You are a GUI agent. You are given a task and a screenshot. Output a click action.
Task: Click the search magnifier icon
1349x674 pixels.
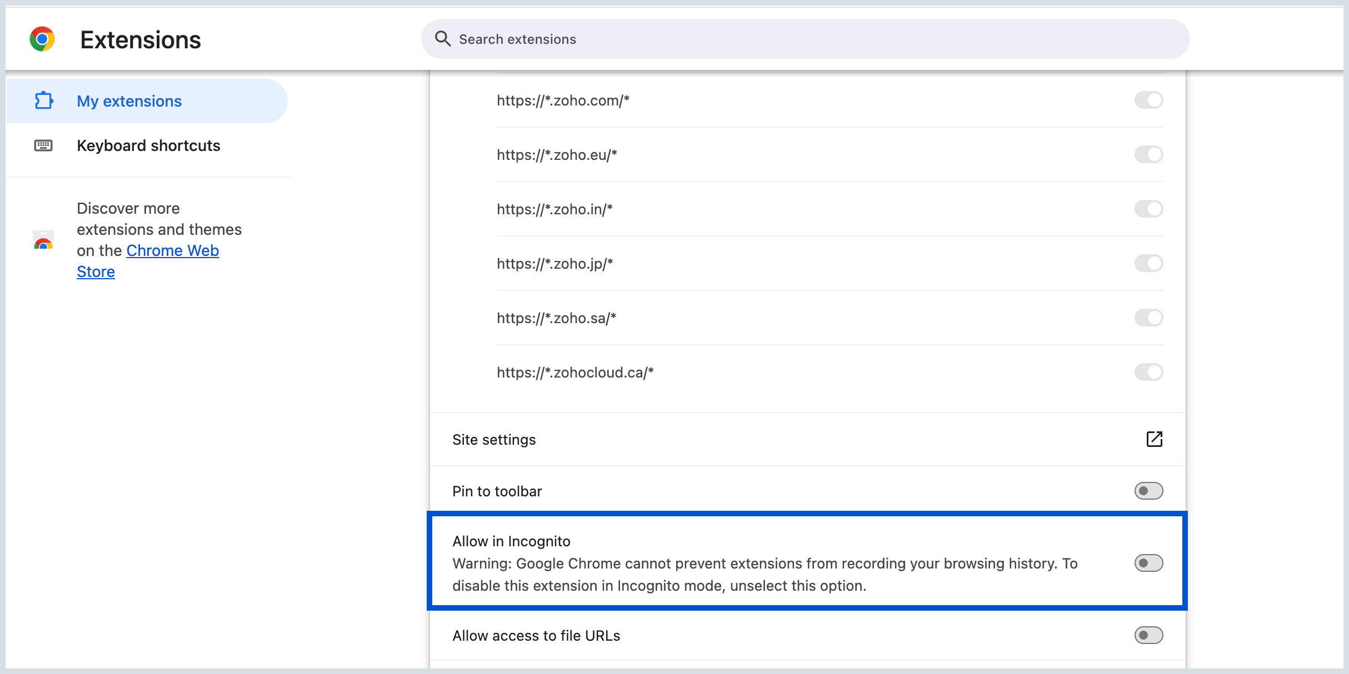(442, 39)
